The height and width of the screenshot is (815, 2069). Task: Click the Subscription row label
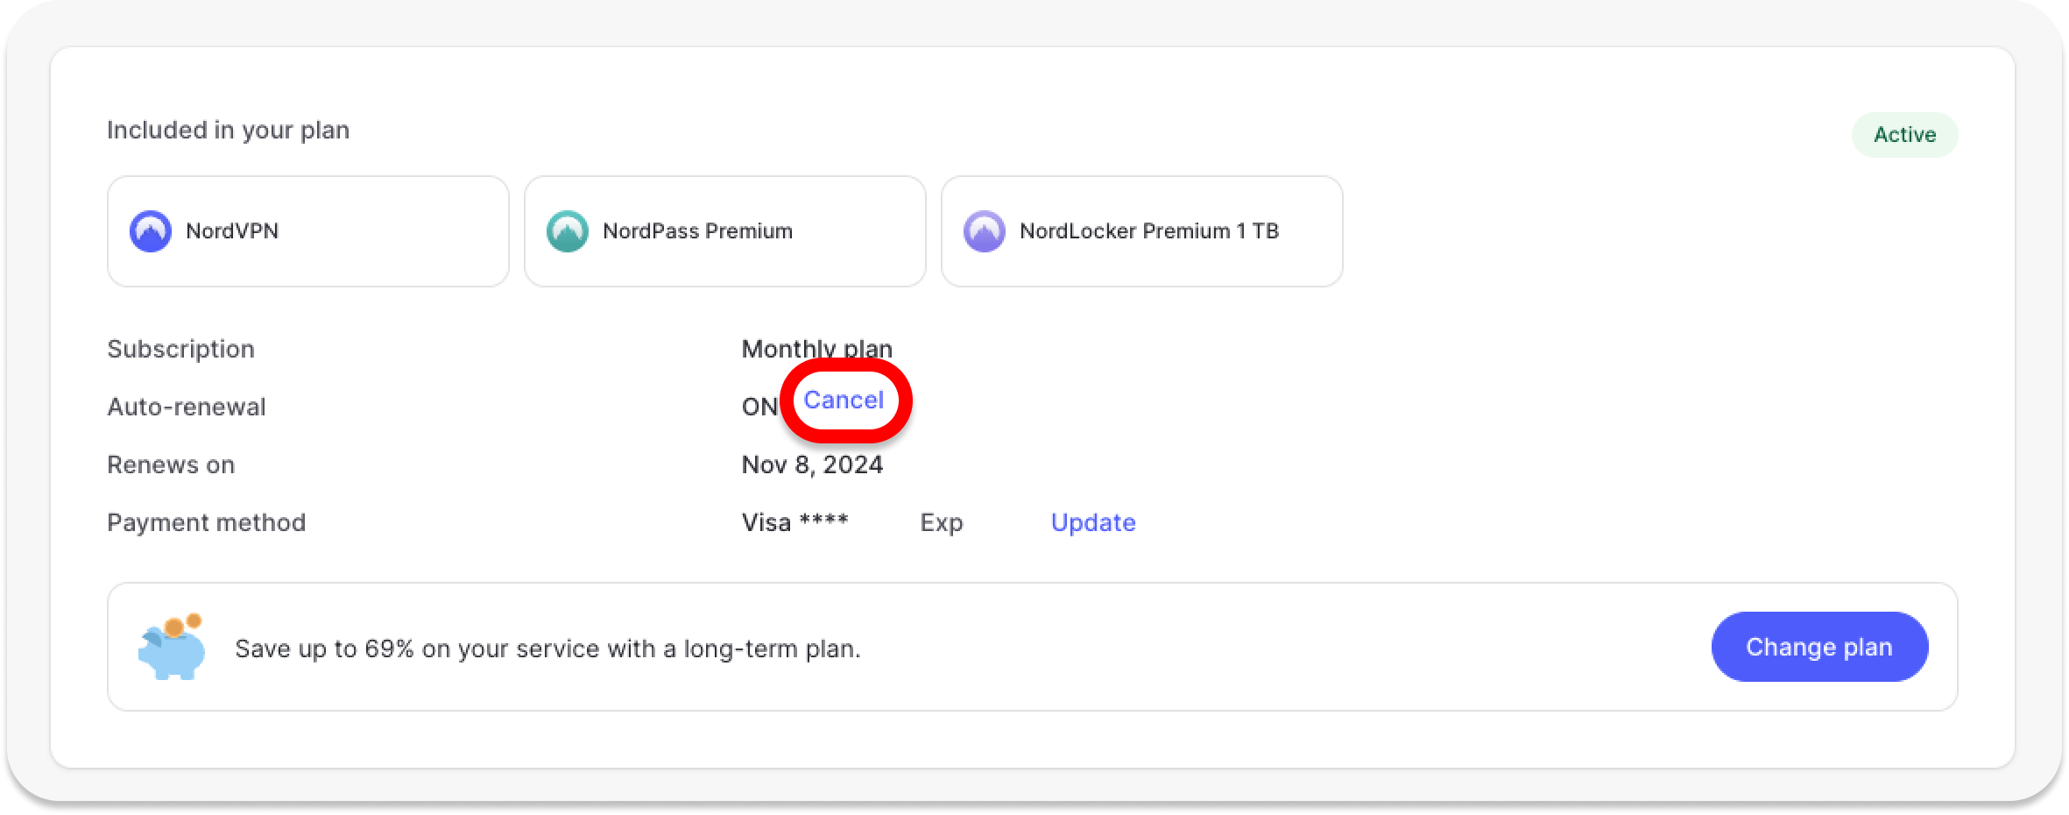180,349
